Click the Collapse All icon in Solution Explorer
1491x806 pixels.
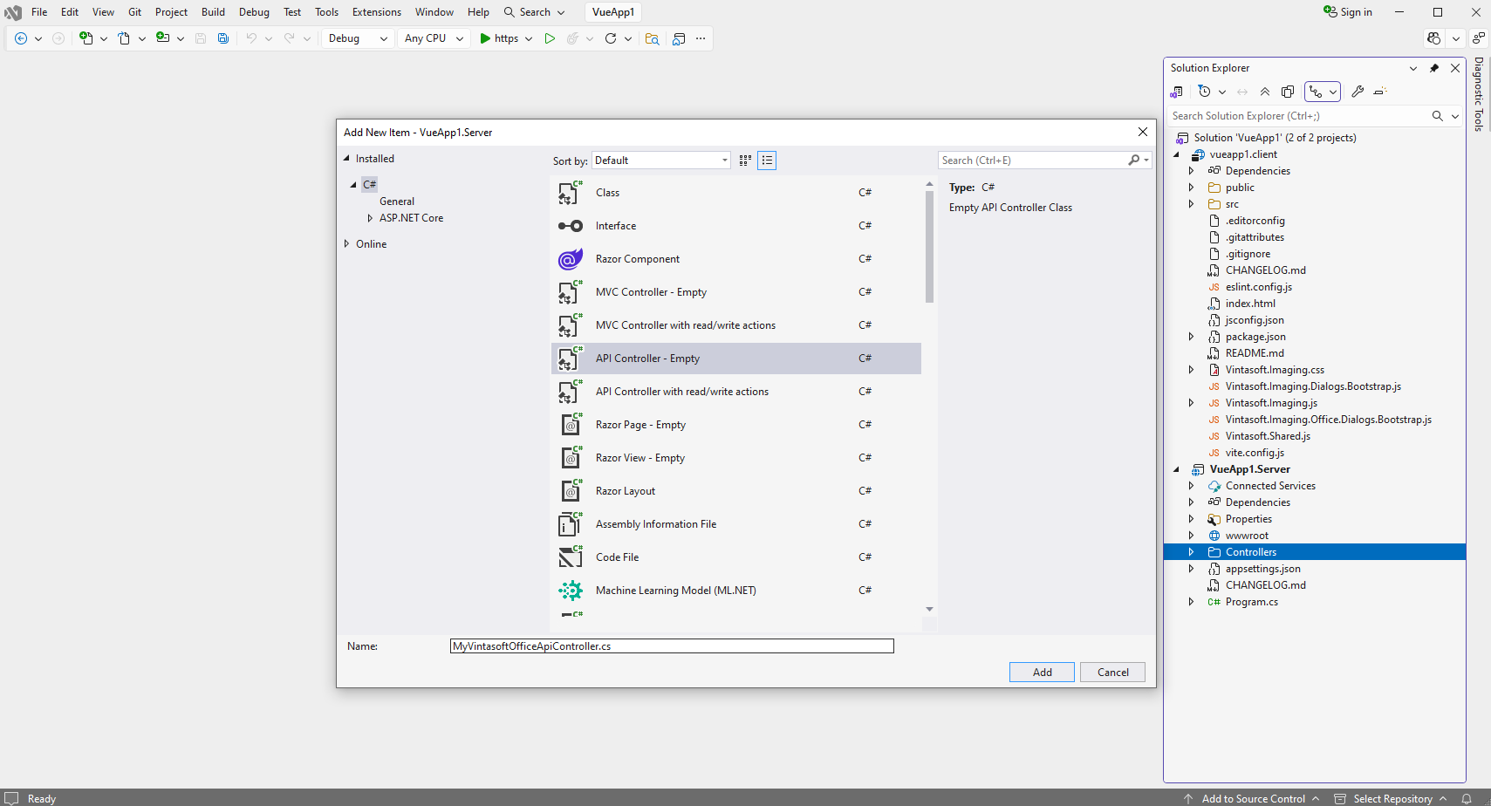point(1265,92)
